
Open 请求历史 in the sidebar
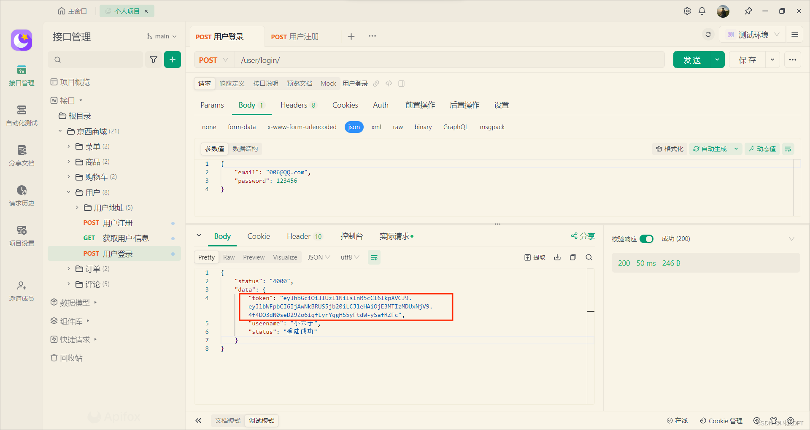(22, 196)
